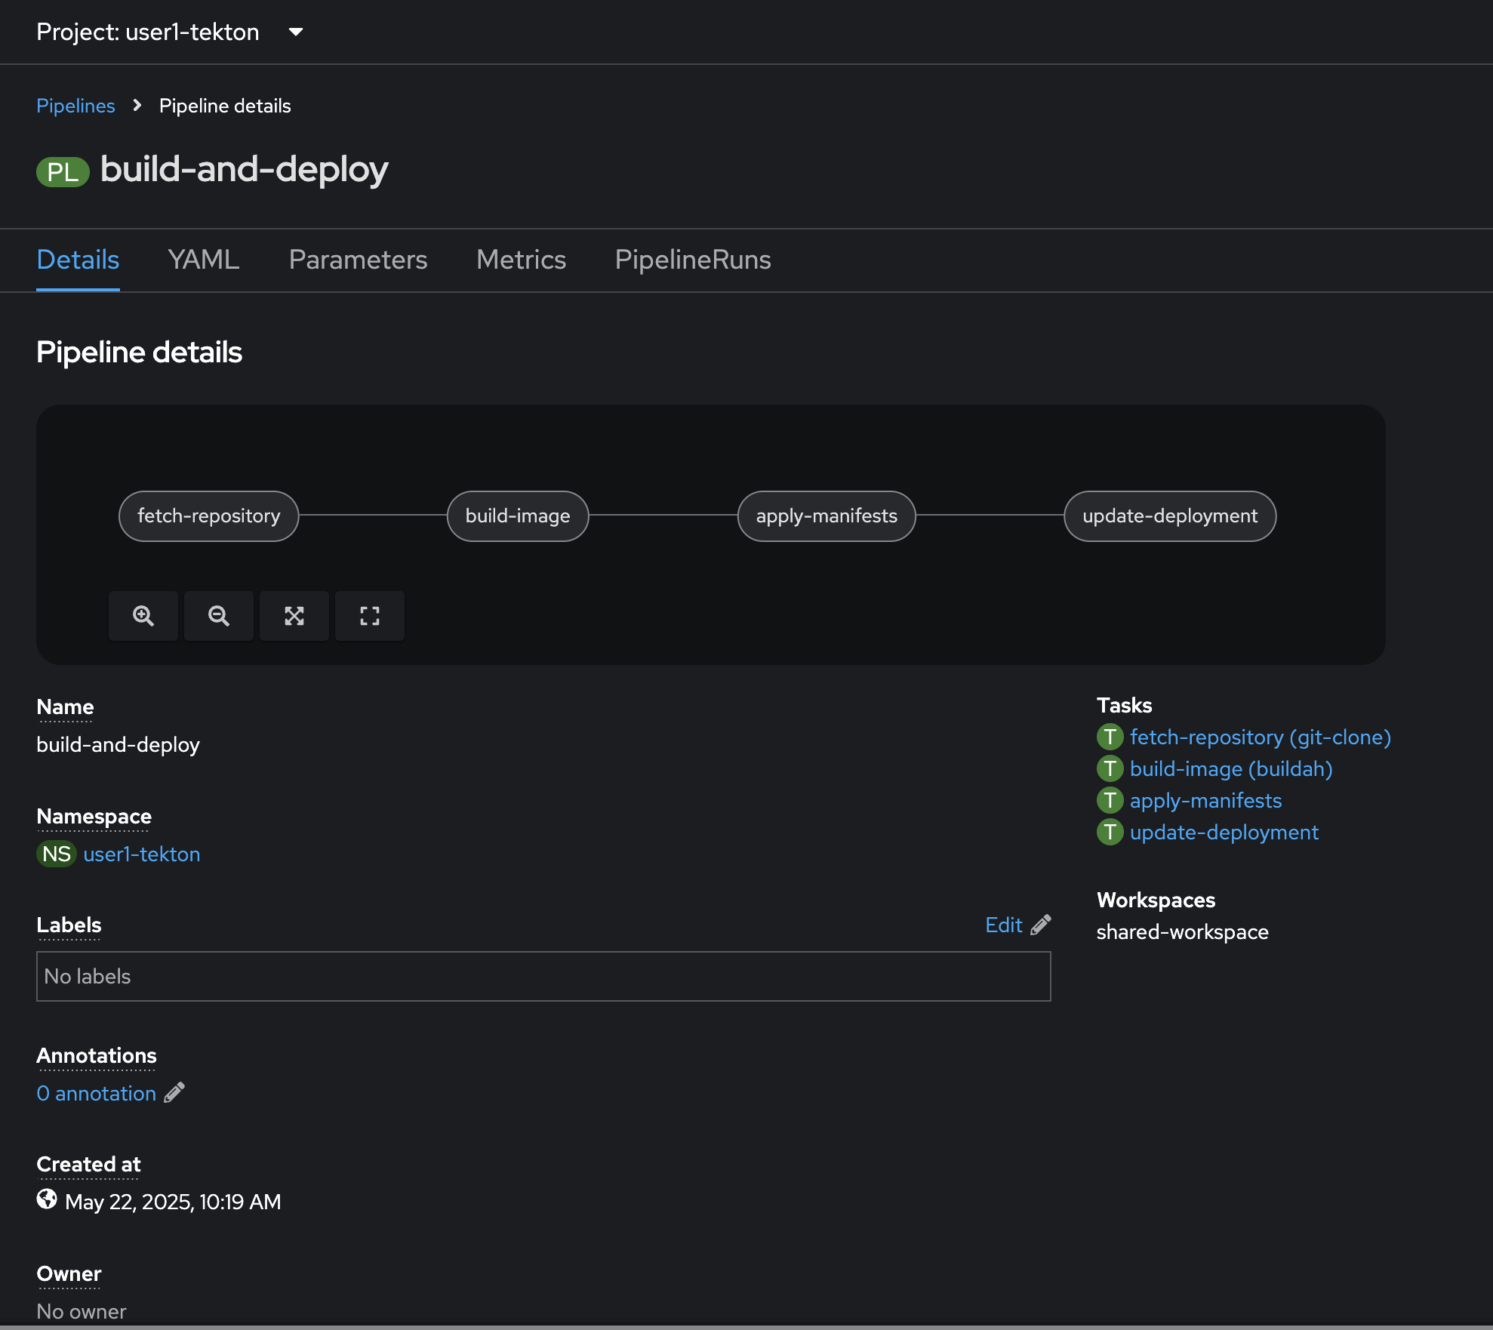
Task: Switch to the YAML tab
Action: (204, 260)
